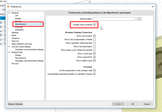
Task: Toggle Enable Cloud Libraries checkbox
Action: click(x=94, y=25)
